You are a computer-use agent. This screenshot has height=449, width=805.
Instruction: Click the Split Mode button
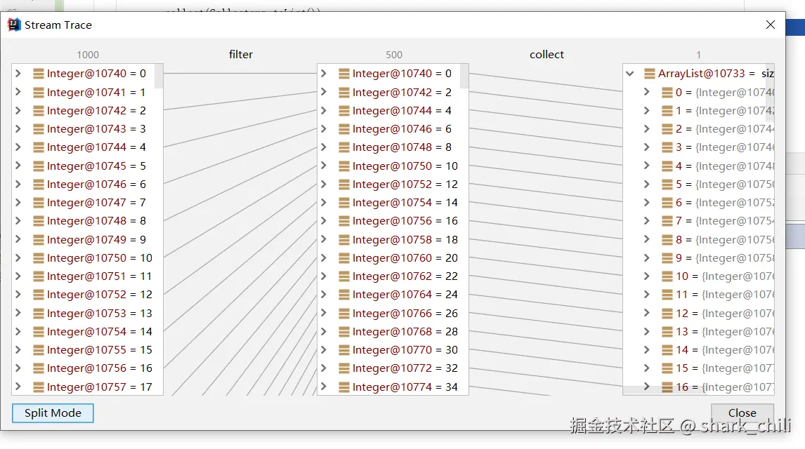pyautogui.click(x=53, y=413)
